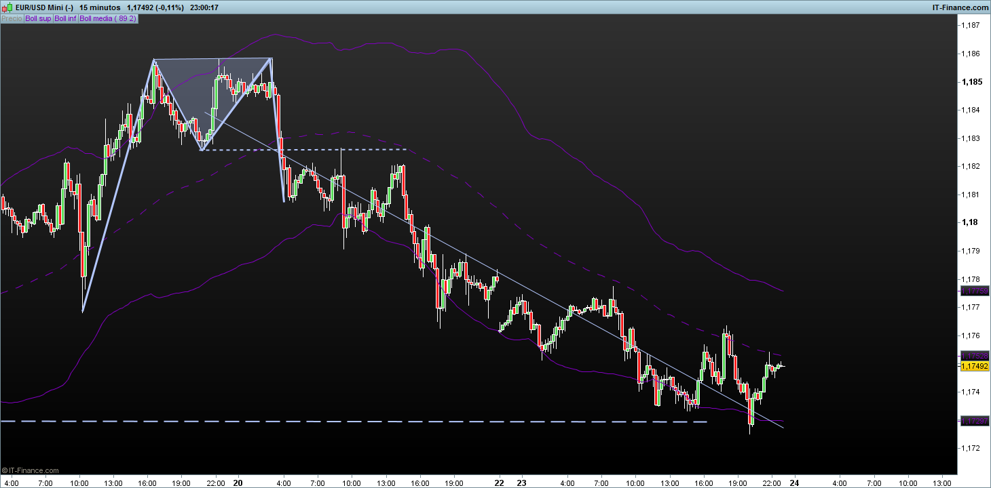Screen dimensions: 991x488
Task: Click the 1,186 price axis label
Action: point(971,54)
